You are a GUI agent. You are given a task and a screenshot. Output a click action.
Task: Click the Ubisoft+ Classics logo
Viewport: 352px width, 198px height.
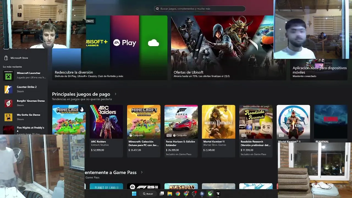point(97,43)
